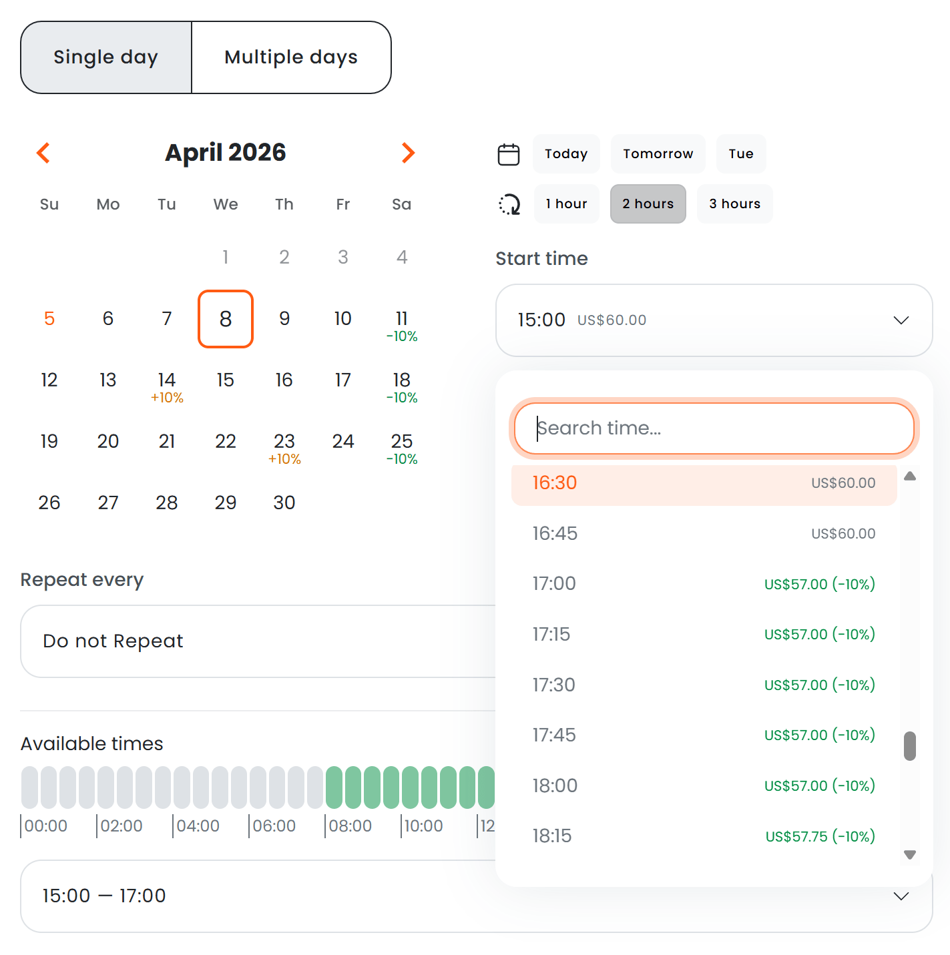The width and height of the screenshot is (950, 955).
Task: Click the 10:00 available time slot
Action: 410,787
